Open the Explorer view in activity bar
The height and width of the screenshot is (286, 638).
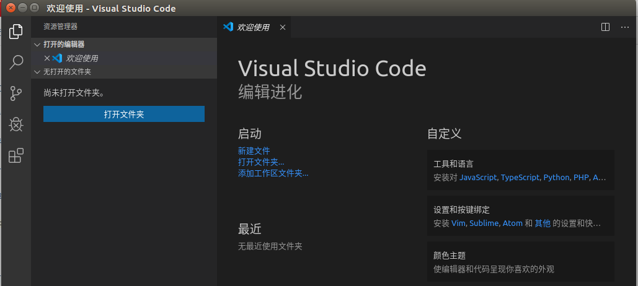coord(16,32)
